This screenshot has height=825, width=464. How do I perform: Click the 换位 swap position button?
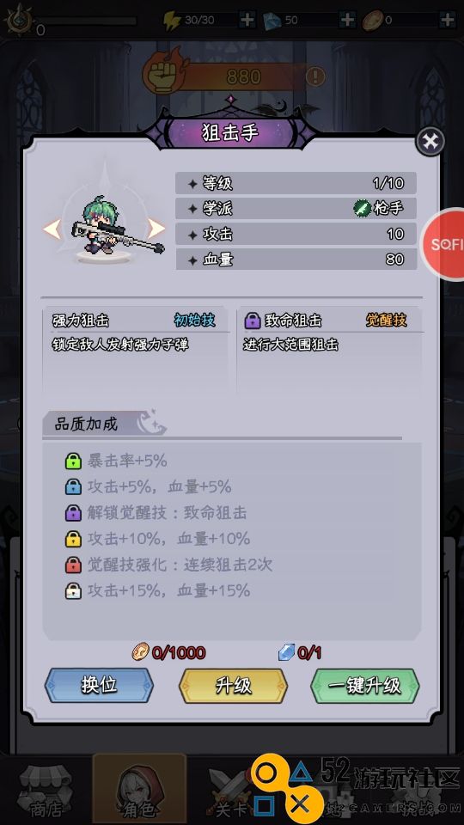pyautogui.click(x=99, y=686)
